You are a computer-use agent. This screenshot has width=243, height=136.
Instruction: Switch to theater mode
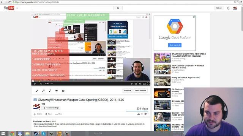click(144, 84)
